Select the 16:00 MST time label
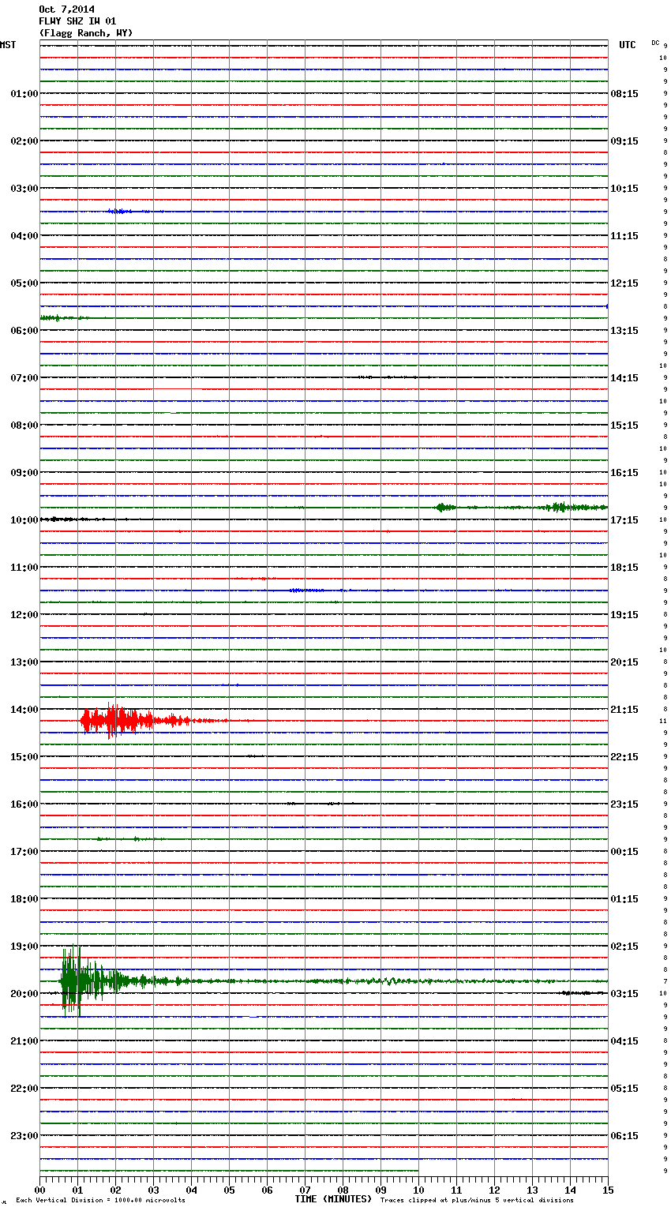The width and height of the screenshot is (671, 1211). pyautogui.click(x=24, y=804)
